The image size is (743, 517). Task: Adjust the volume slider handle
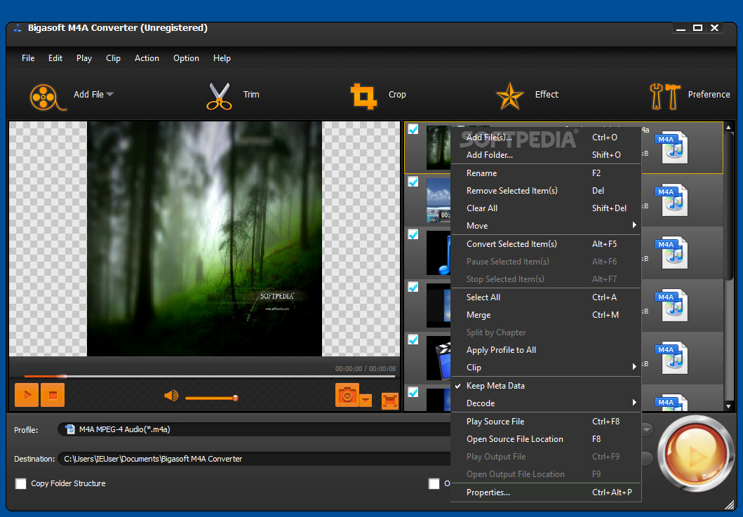pyautogui.click(x=236, y=398)
